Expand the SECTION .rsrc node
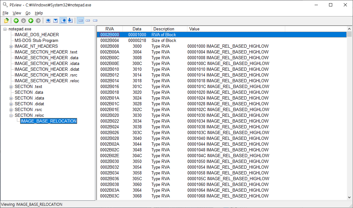The width and height of the screenshot is (353, 208). pyautogui.click(x=11, y=110)
